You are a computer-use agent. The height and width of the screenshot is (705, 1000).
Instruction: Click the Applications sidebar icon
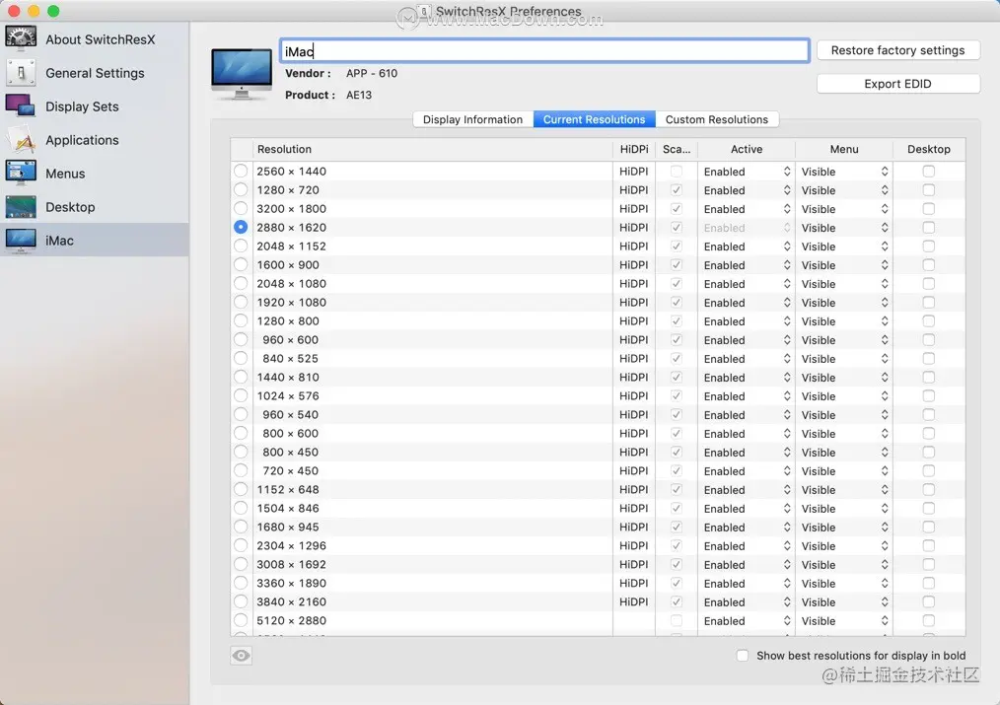click(x=21, y=140)
